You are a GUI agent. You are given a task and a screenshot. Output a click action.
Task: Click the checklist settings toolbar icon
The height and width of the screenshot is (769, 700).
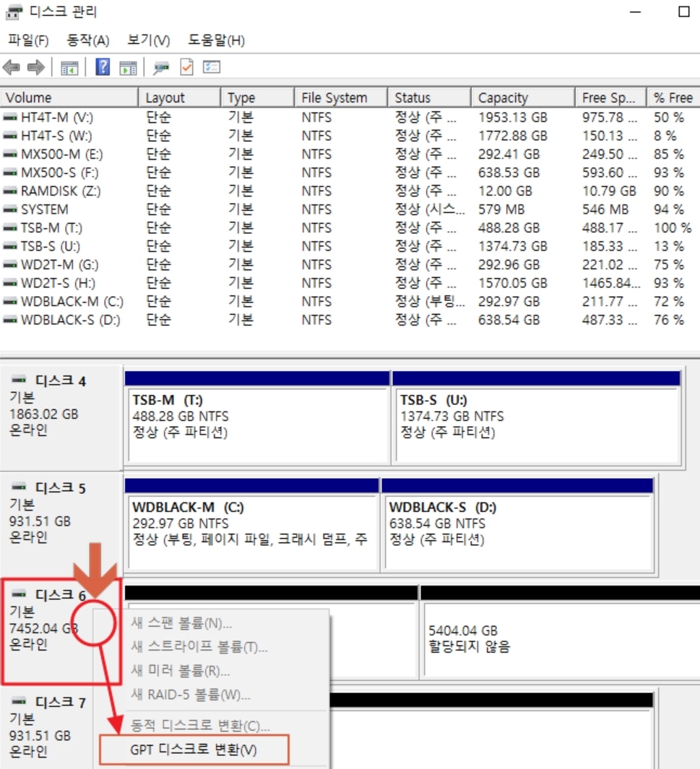click(211, 68)
